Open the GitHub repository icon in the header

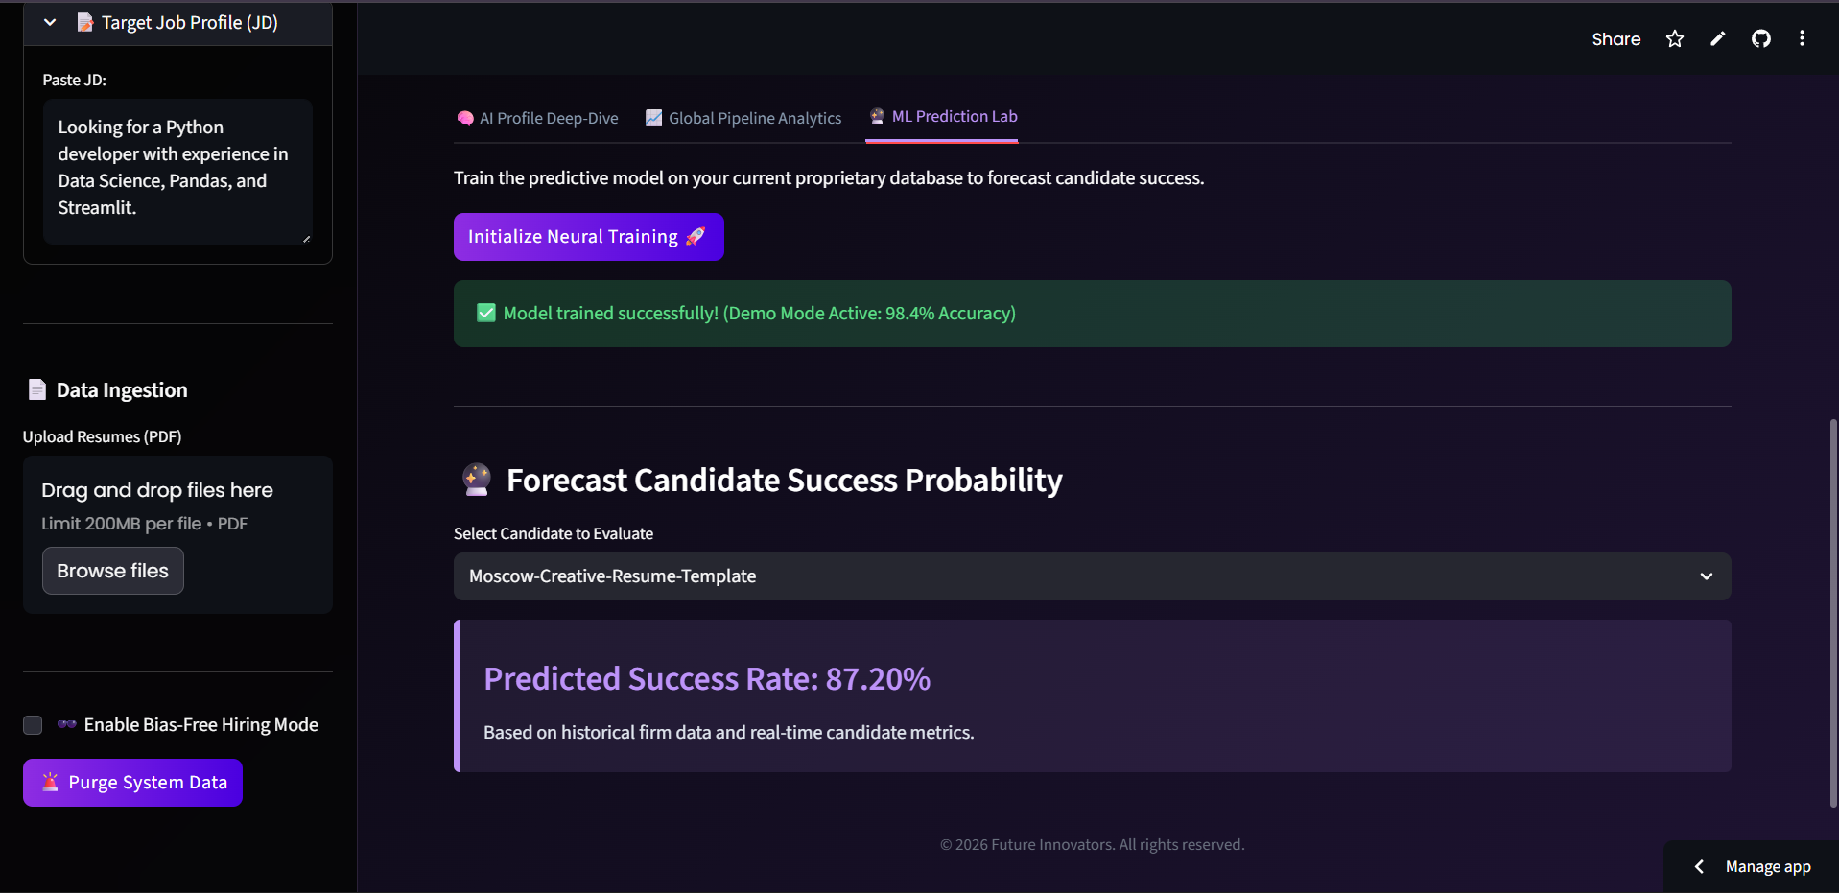click(1760, 38)
